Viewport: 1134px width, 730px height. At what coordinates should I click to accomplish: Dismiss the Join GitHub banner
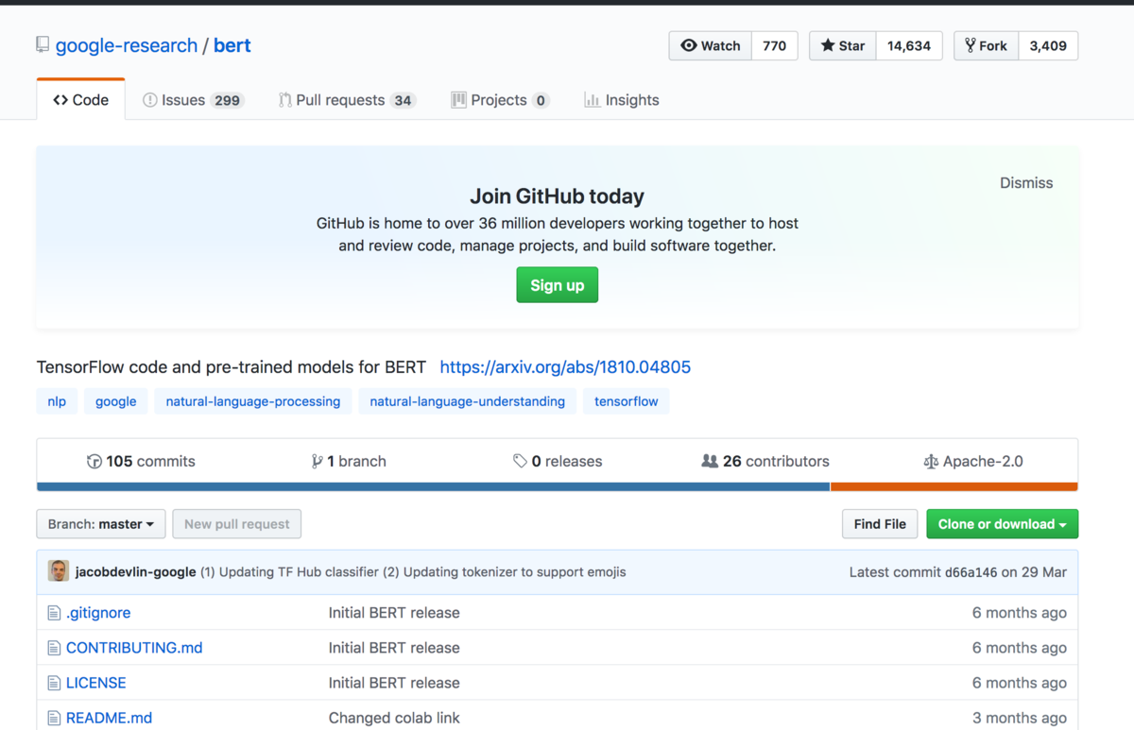[x=1026, y=183]
